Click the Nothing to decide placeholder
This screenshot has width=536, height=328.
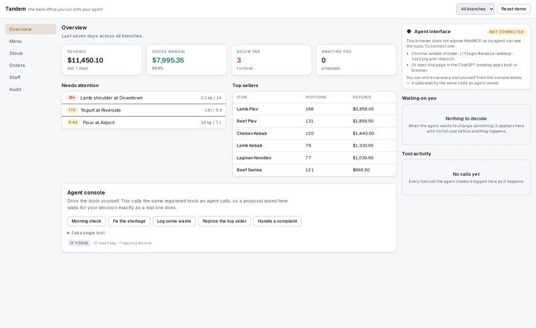pos(466,124)
